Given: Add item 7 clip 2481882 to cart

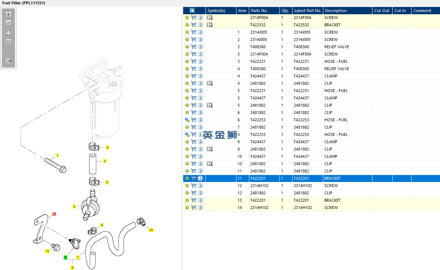Looking at the screenshot, I should point(194,127).
